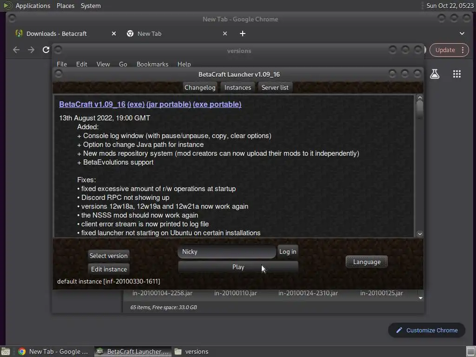
Task: Click the BetaCraft Launcher window menu button
Action: point(59,74)
